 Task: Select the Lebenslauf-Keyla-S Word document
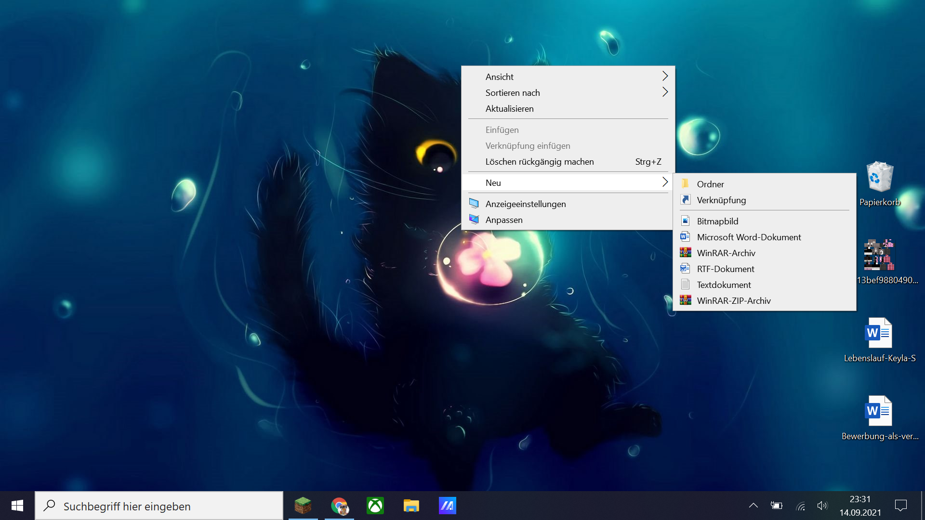click(879, 333)
